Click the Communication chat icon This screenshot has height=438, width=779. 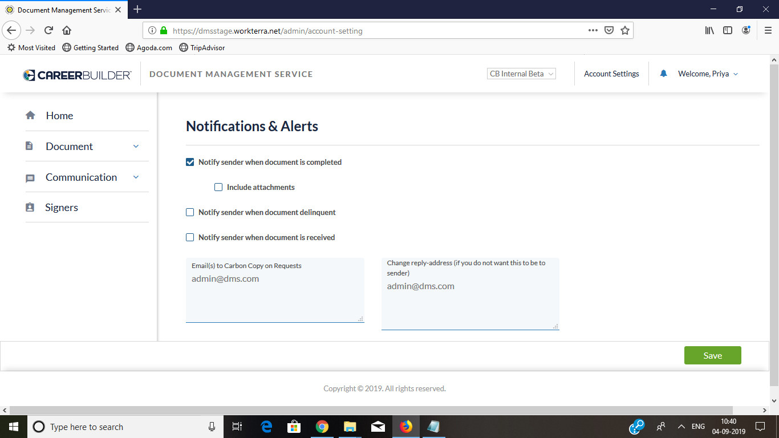[x=30, y=177]
